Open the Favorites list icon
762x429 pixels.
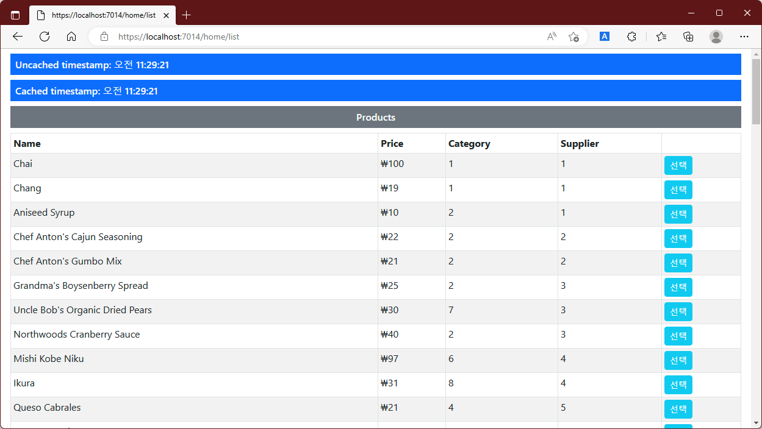(x=661, y=37)
